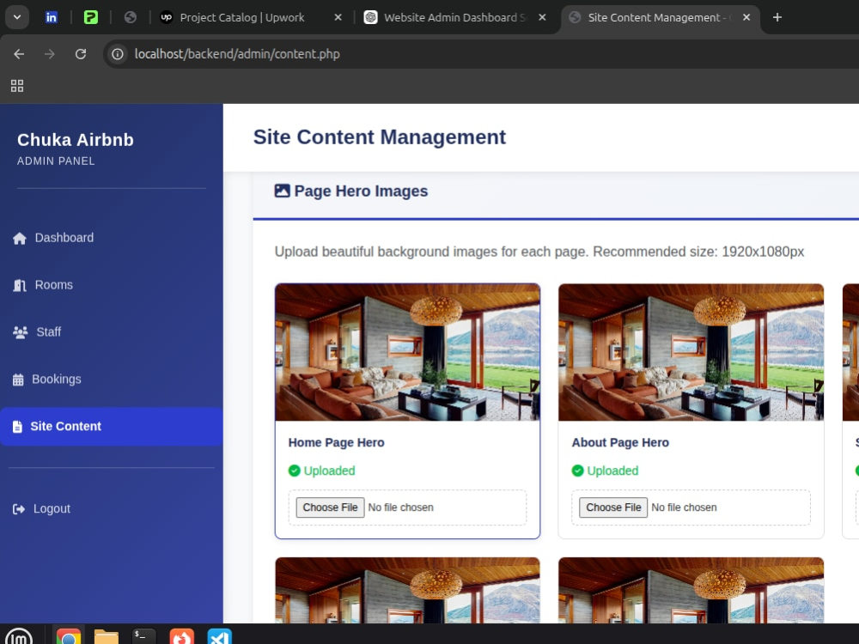Viewport: 859px width, 644px height.
Task: Click the Site Content Management heading
Action: 380,137
